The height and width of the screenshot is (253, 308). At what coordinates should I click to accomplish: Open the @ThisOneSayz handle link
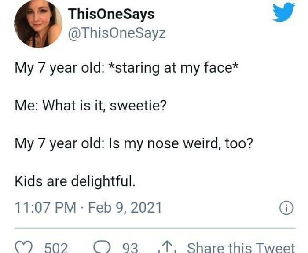[x=117, y=33]
